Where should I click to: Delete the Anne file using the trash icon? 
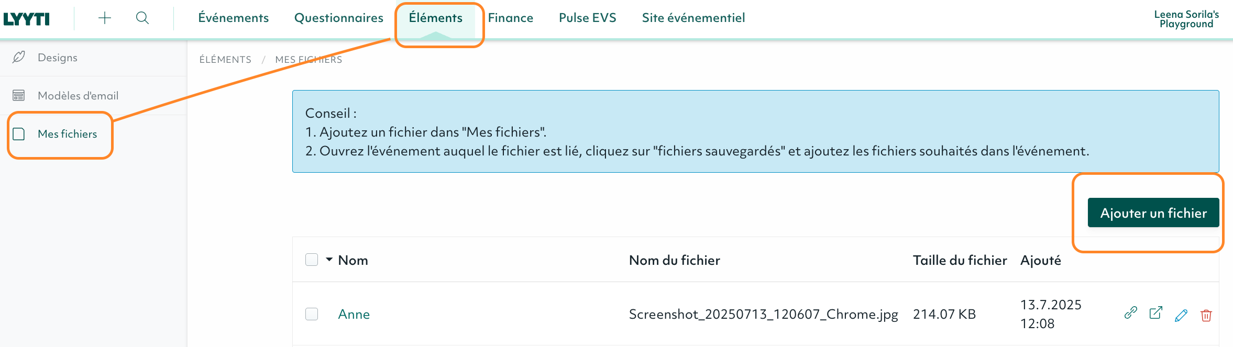[x=1206, y=315]
